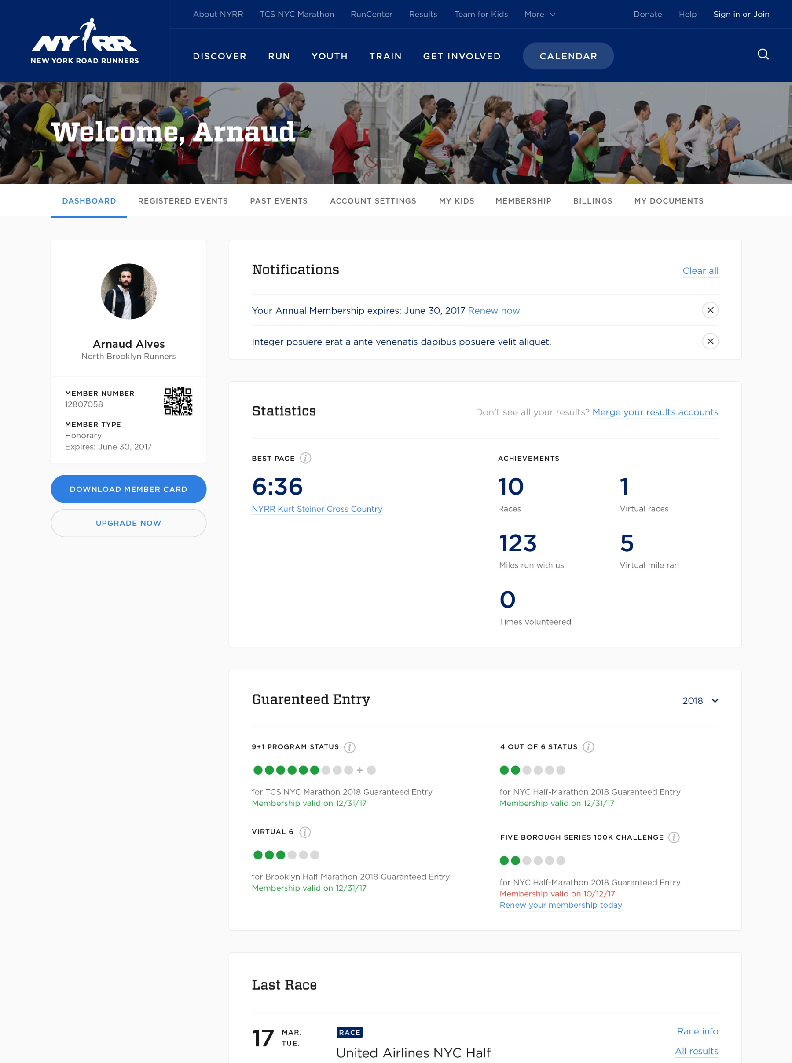The width and height of the screenshot is (792, 1063).
Task: Open the Past Events tab
Action: click(279, 201)
